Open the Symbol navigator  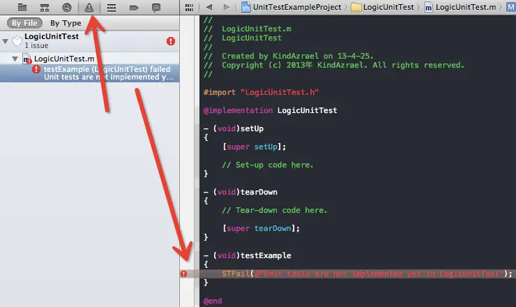[44, 7]
